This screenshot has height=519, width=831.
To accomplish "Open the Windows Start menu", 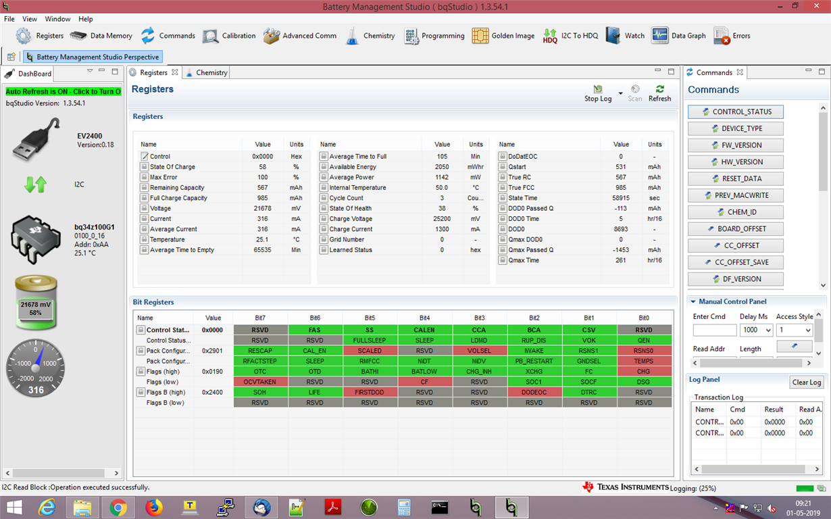I will [x=13, y=507].
